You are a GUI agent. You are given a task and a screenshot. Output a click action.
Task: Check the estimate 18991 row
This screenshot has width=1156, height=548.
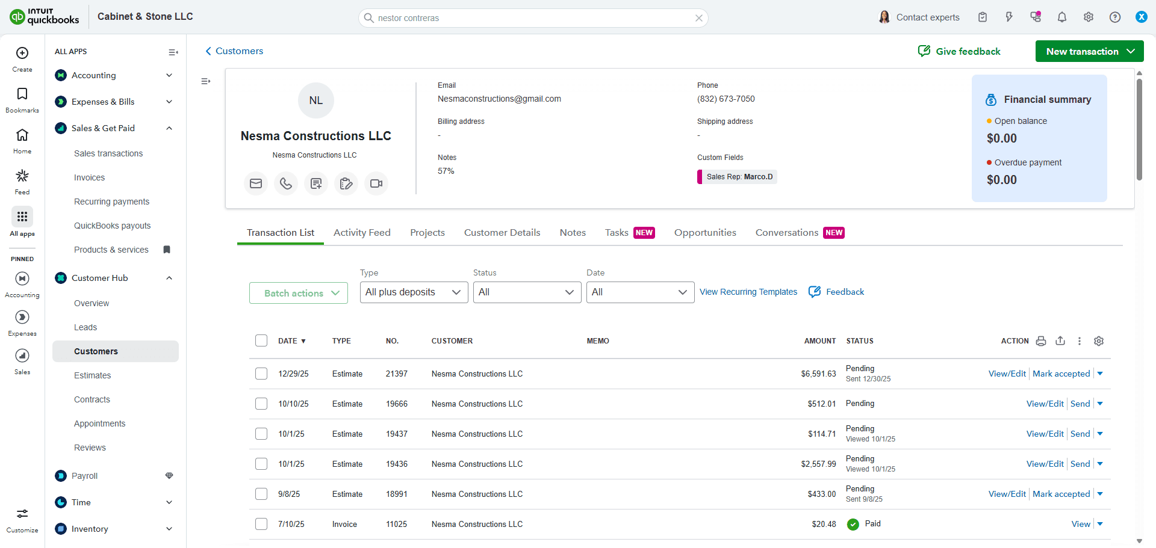(261, 494)
